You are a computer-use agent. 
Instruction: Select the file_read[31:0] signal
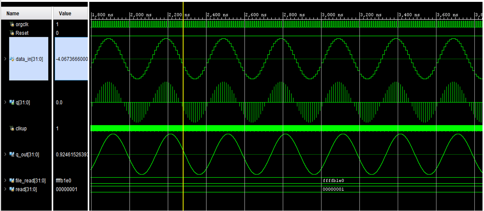point(30,181)
